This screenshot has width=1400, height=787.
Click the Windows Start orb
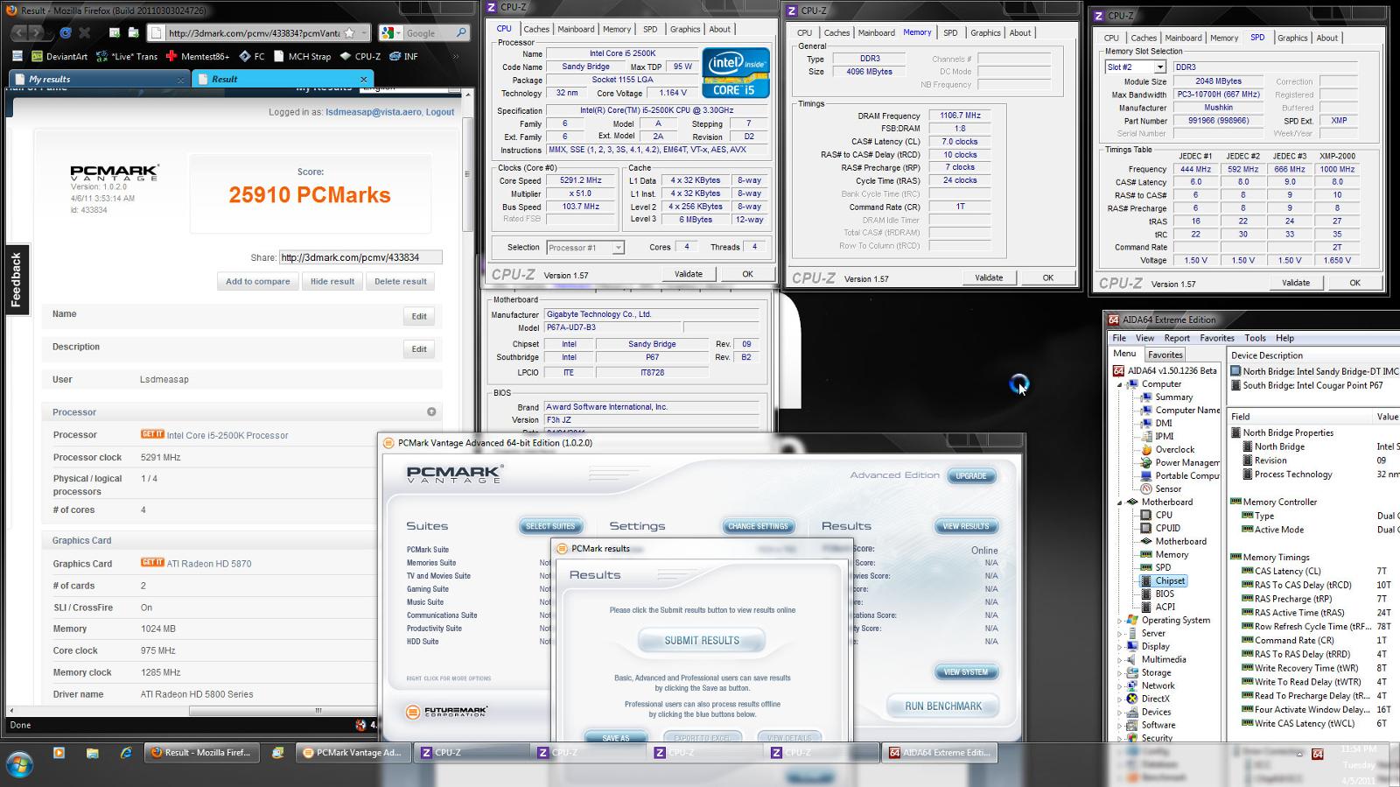coord(19,764)
